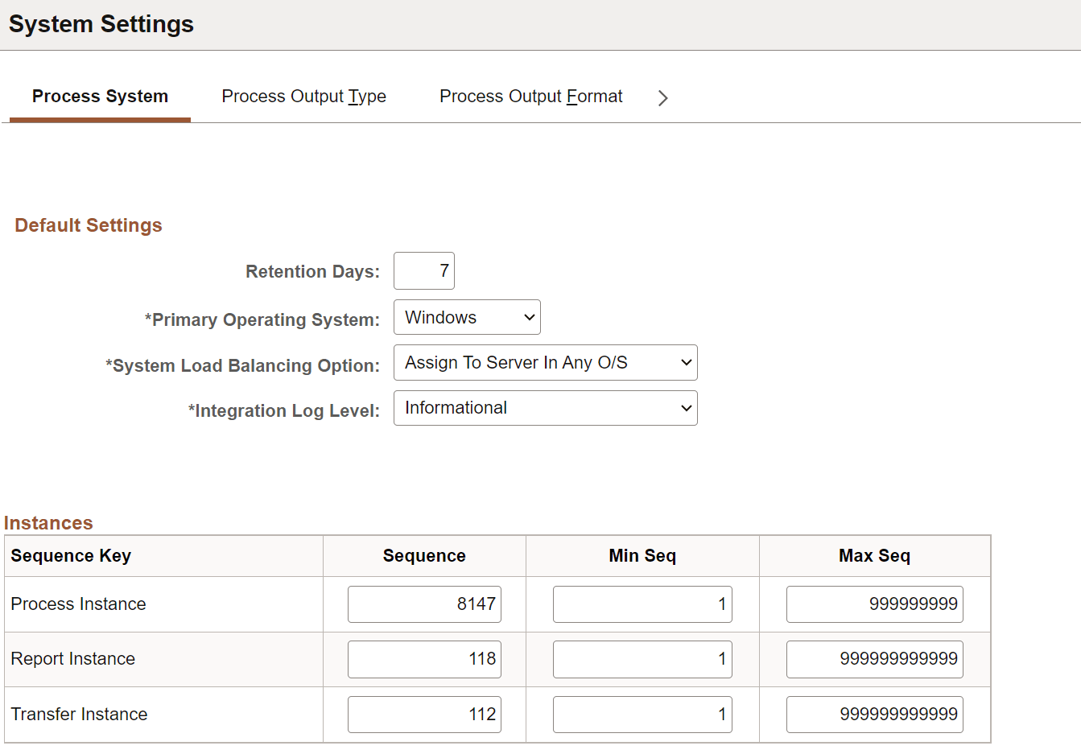Screen dimensions: 1081x754
Task: Select the Report Instance Max Seq field
Action: point(874,659)
